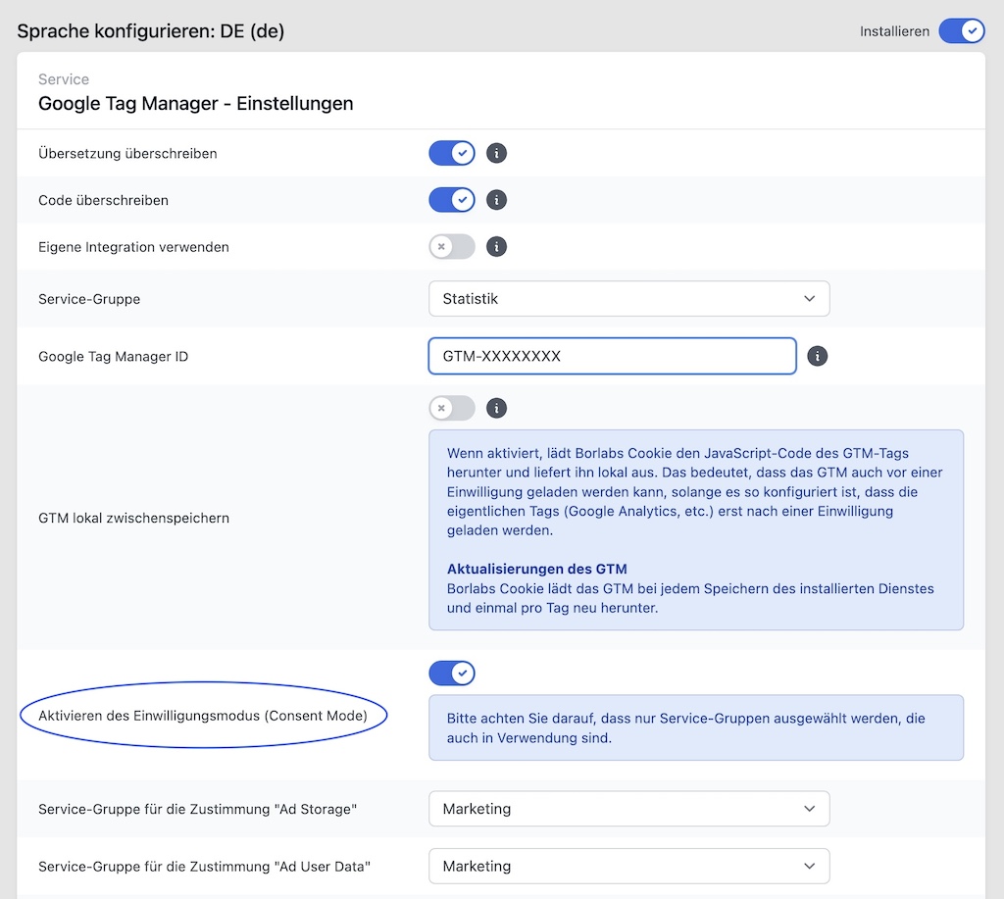Show info icon for Code überschreiben
1004x899 pixels.
(496, 200)
